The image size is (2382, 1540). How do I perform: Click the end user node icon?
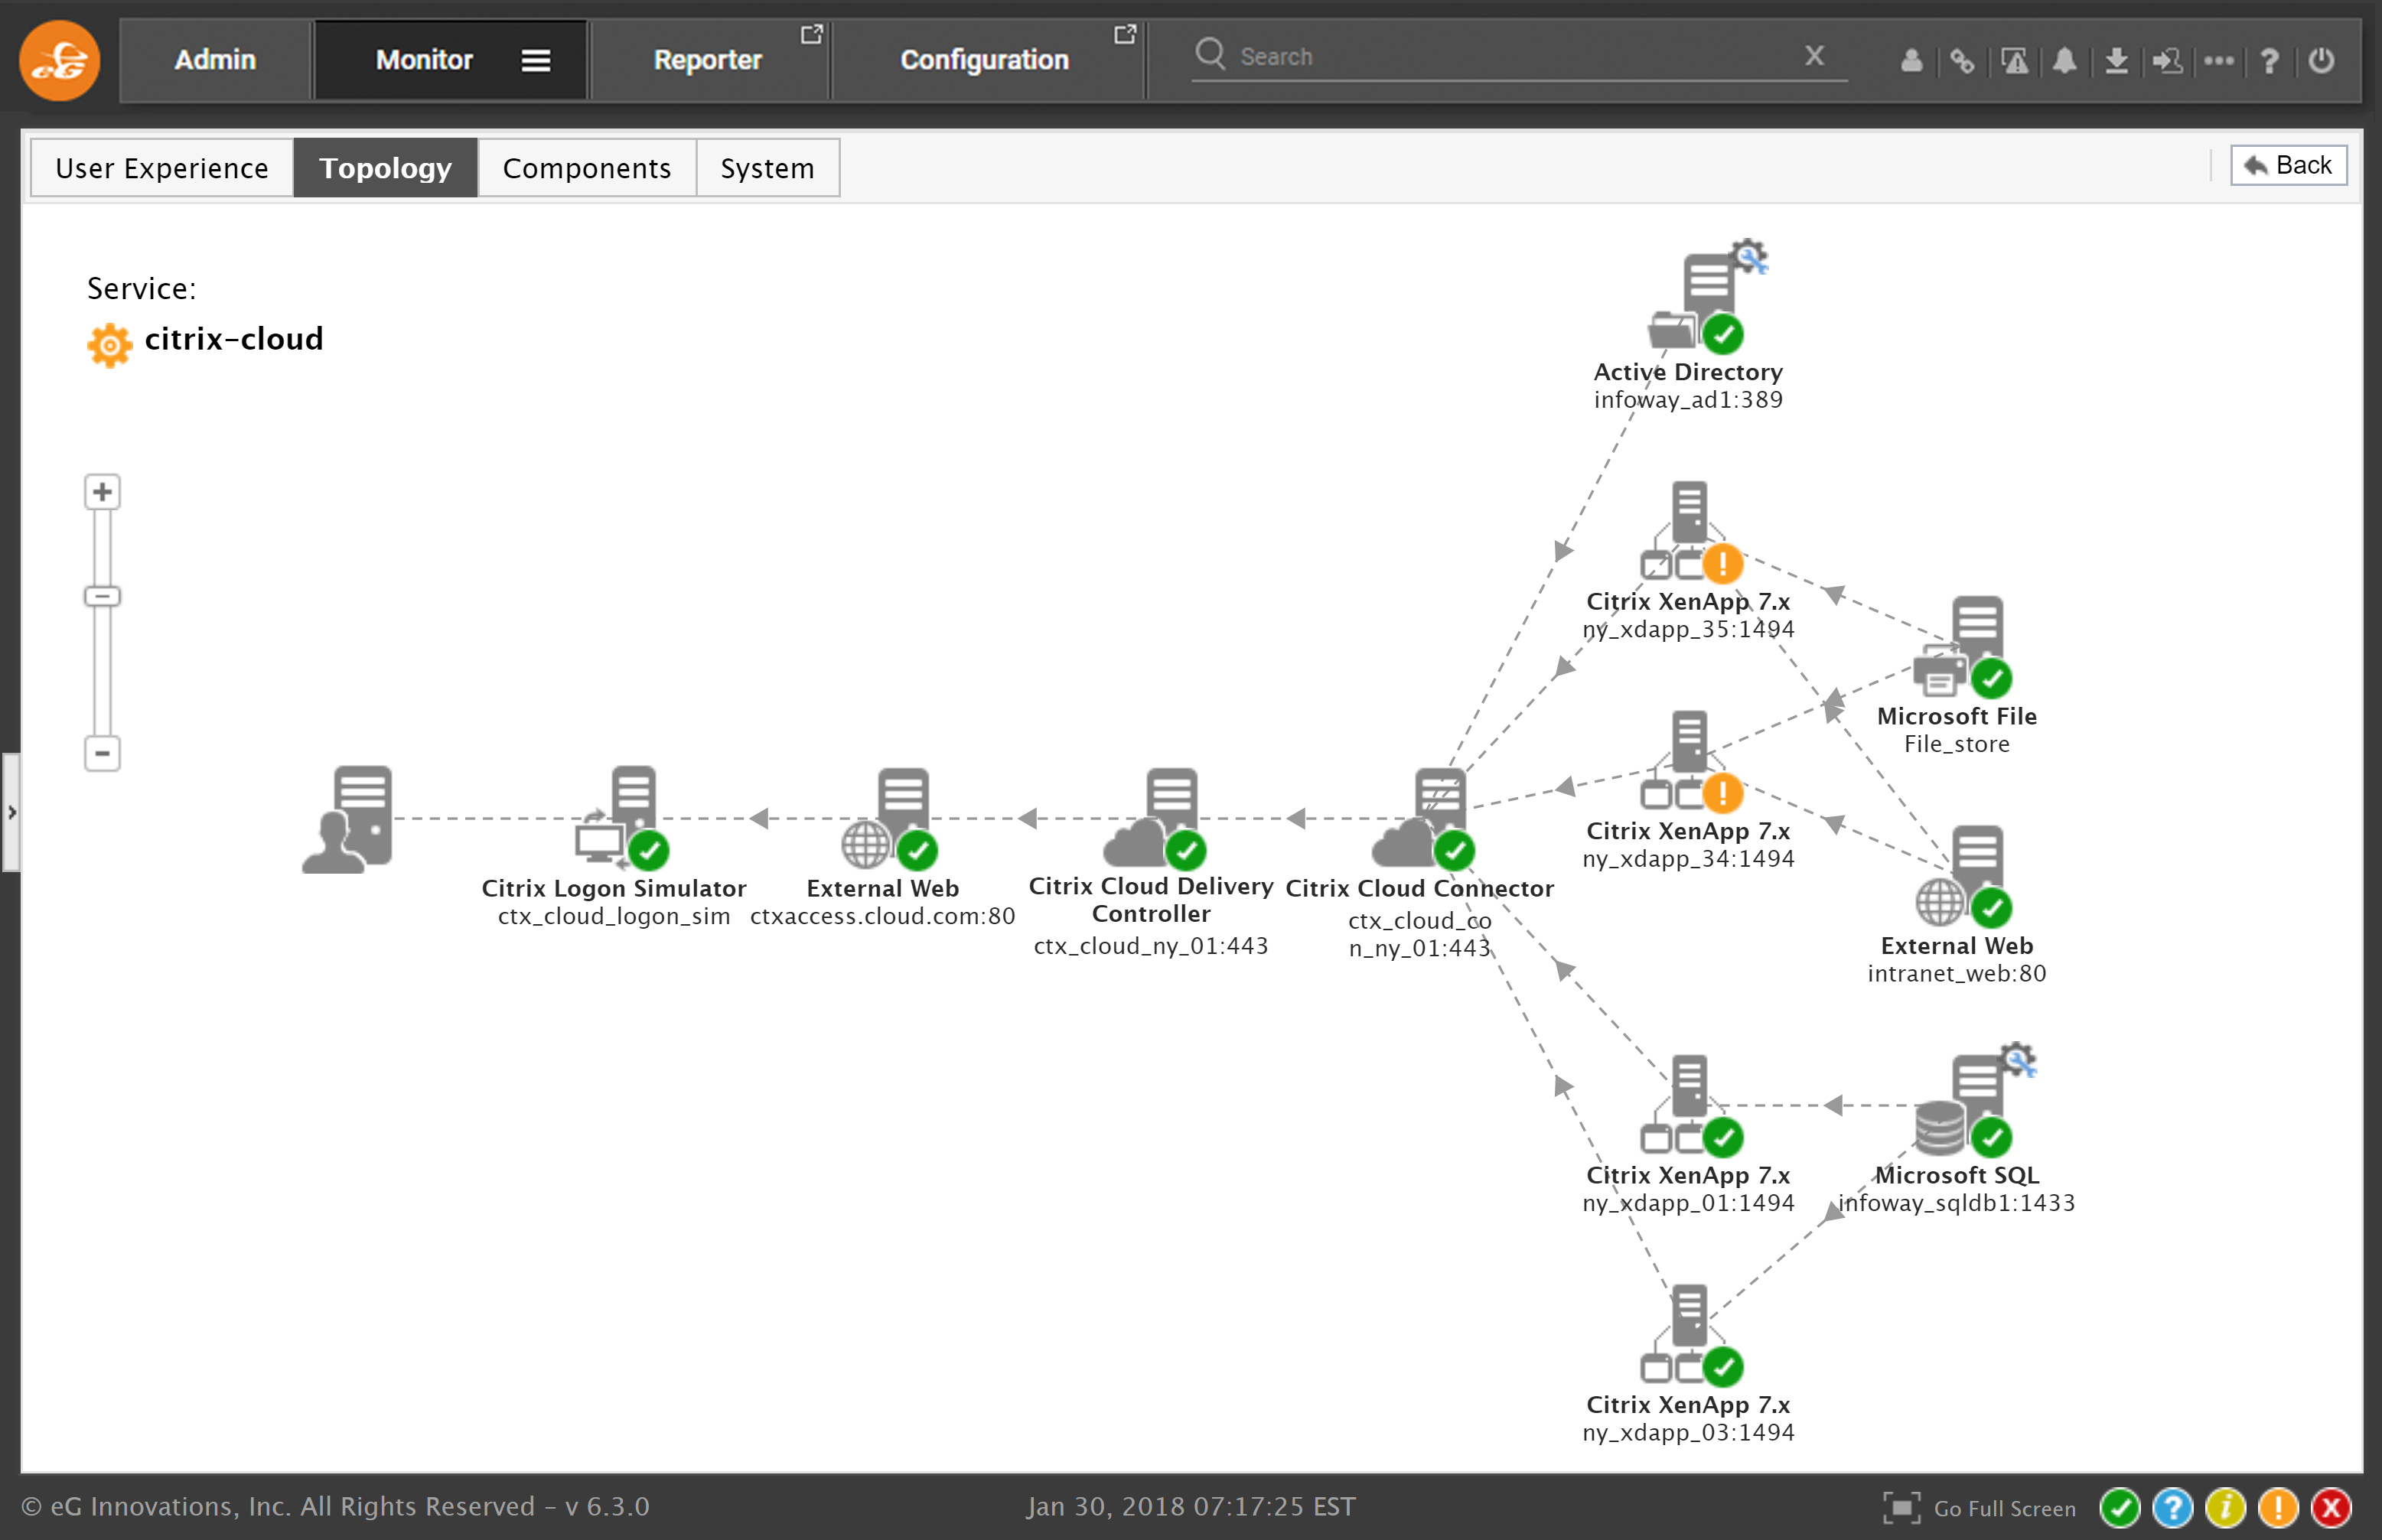[x=348, y=820]
